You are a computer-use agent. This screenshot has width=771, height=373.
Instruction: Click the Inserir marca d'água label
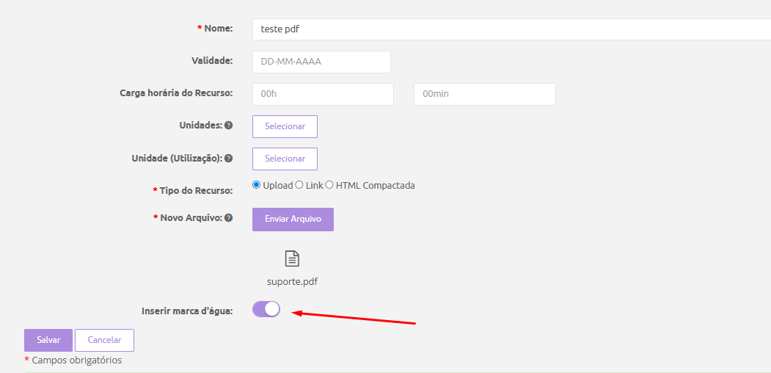(x=187, y=311)
